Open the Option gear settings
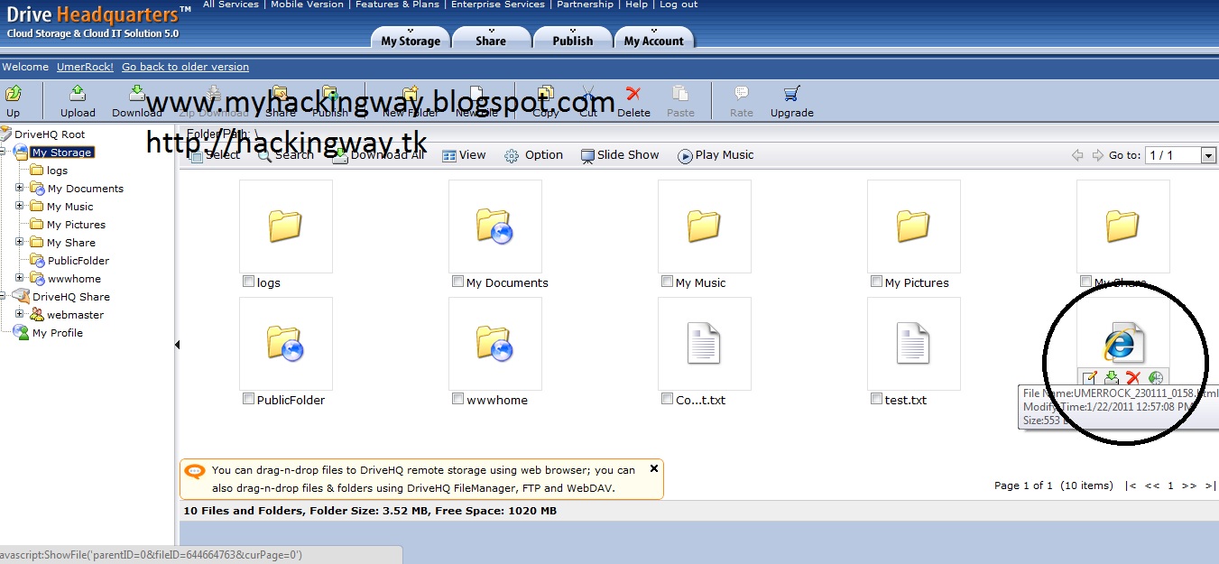The width and height of the screenshot is (1219, 564). tap(533, 155)
